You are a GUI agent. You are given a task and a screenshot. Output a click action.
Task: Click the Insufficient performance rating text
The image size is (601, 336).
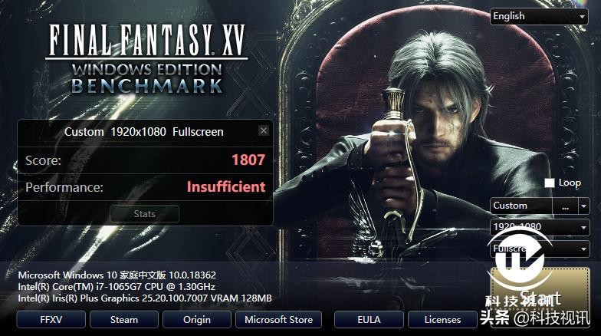coord(226,187)
